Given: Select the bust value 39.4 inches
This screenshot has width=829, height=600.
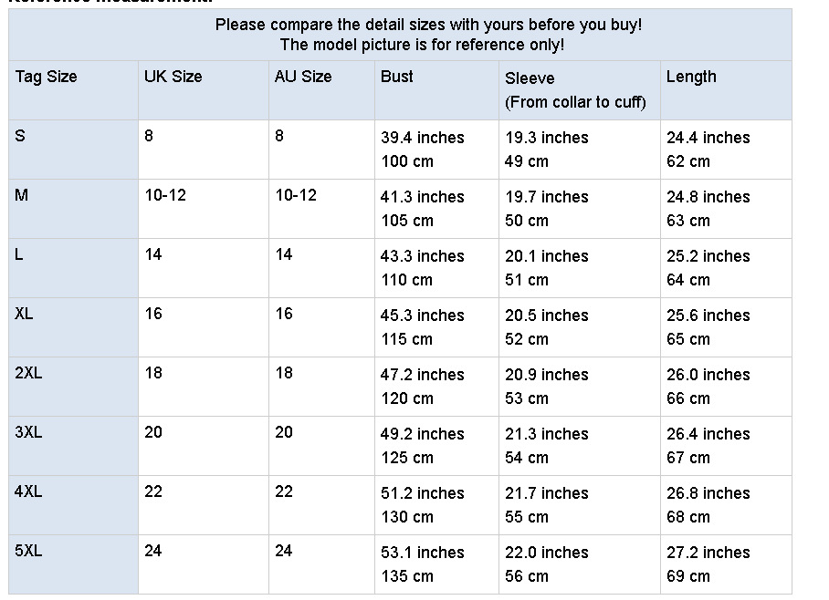Looking at the screenshot, I should (x=422, y=138).
